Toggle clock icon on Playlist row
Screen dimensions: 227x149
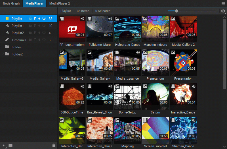(44, 18)
